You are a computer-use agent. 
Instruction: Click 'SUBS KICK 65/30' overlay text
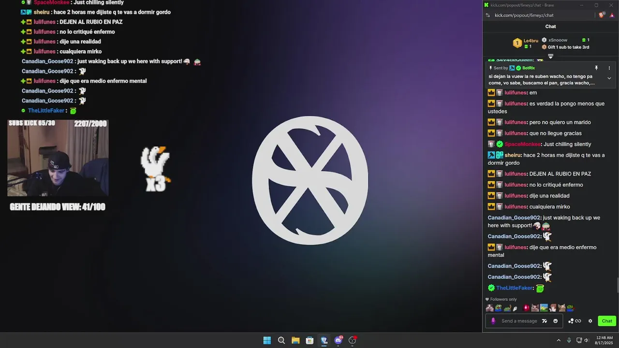32,123
